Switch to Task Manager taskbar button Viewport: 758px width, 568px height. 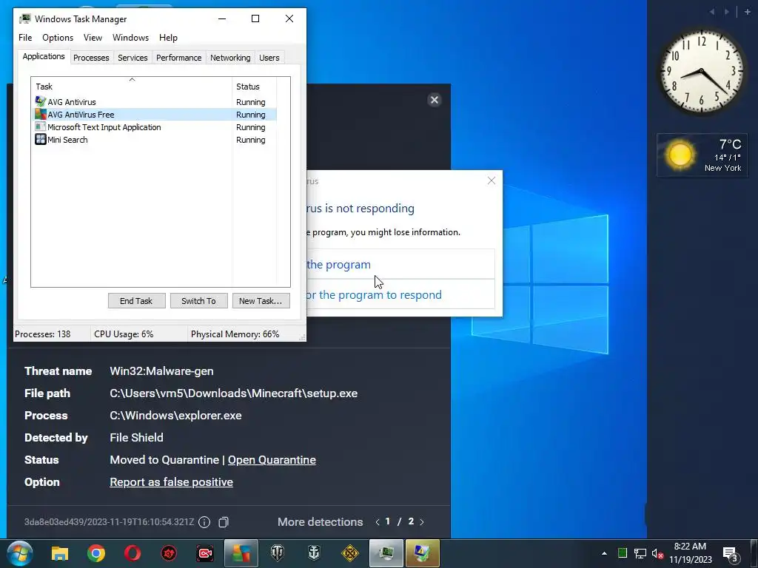(x=386, y=553)
